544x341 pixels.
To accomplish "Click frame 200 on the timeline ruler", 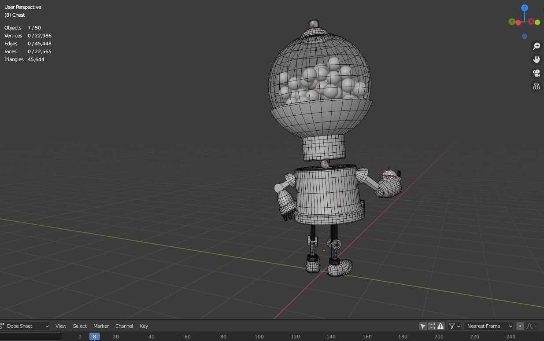I will click(x=439, y=337).
